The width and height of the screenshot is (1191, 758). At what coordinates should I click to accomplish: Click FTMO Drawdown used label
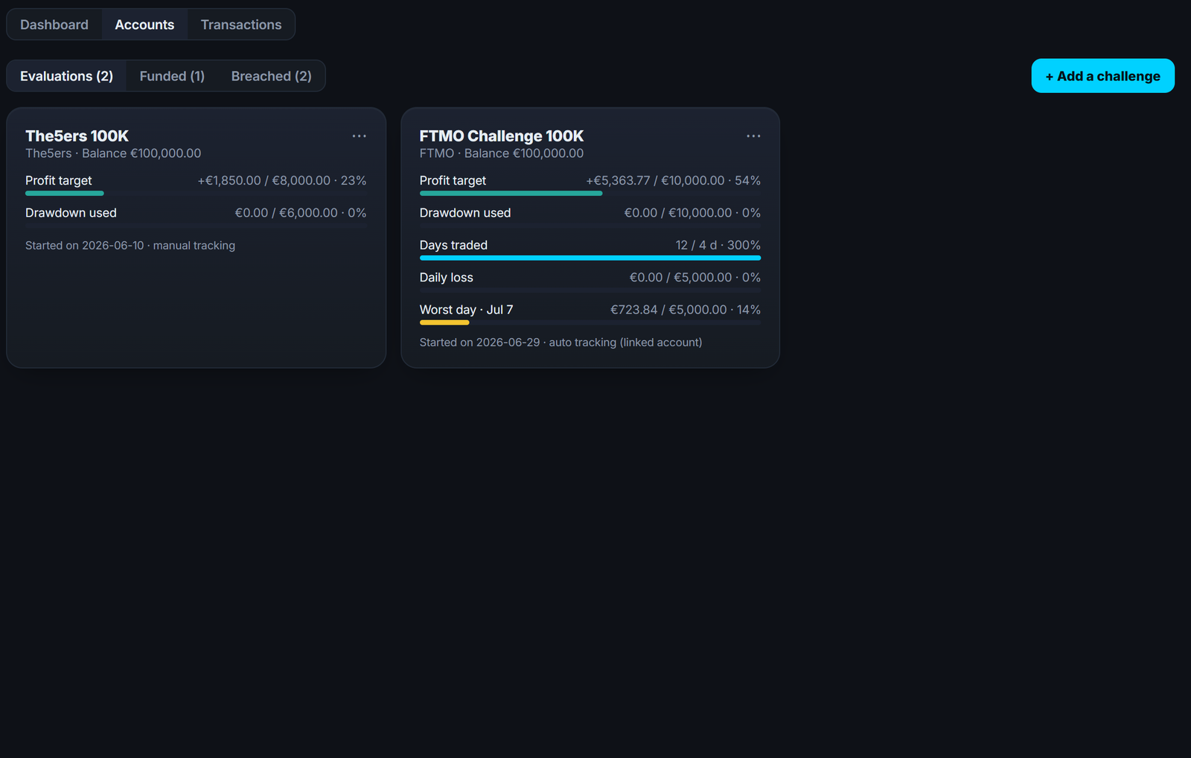[465, 213]
